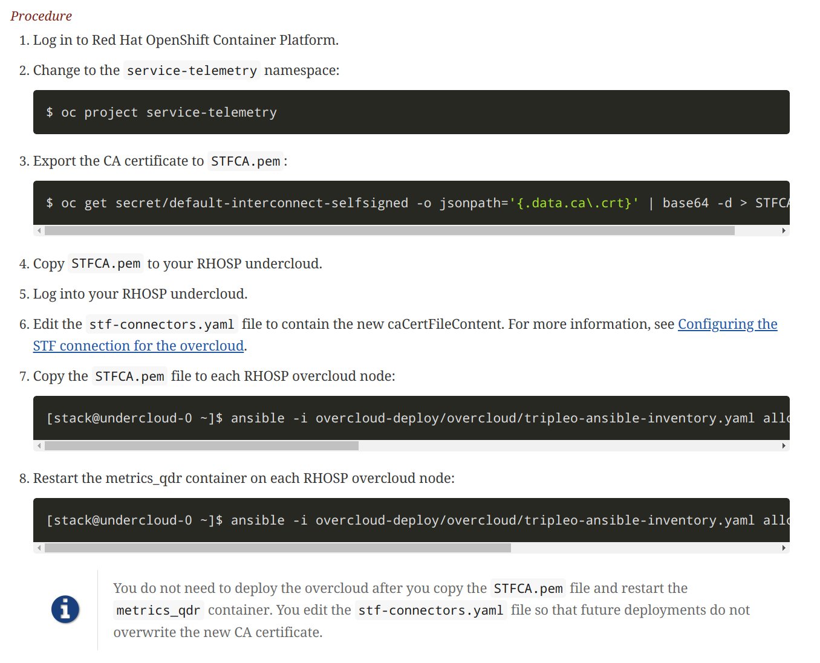
Task: Click 'Restart the metrics_qdr container' step text
Action: pyautogui.click(x=244, y=479)
